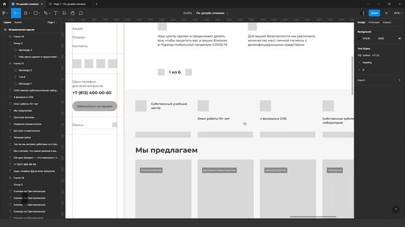The height and width of the screenshot is (227, 405).
Task: Select the Frame tool
Action: pyautogui.click(x=26, y=13)
